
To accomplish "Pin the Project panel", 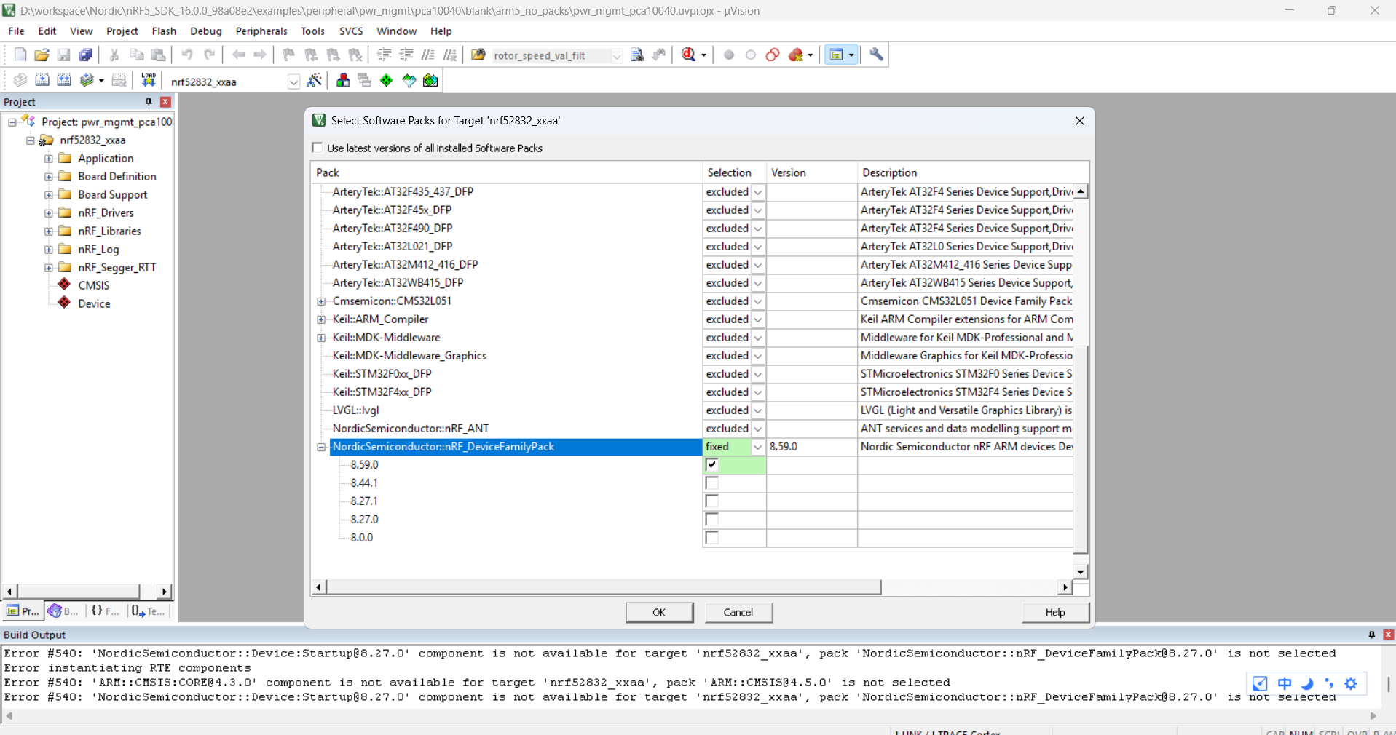I will tap(149, 102).
